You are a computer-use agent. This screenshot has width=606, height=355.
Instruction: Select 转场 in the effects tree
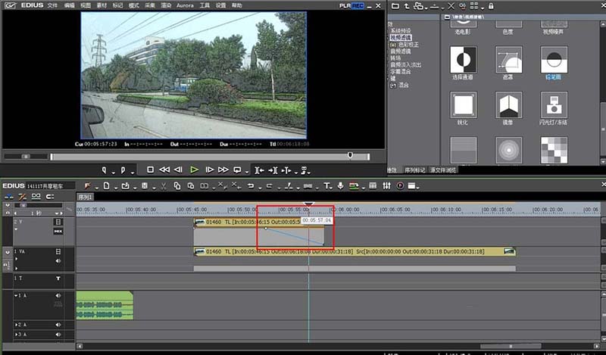coord(395,58)
